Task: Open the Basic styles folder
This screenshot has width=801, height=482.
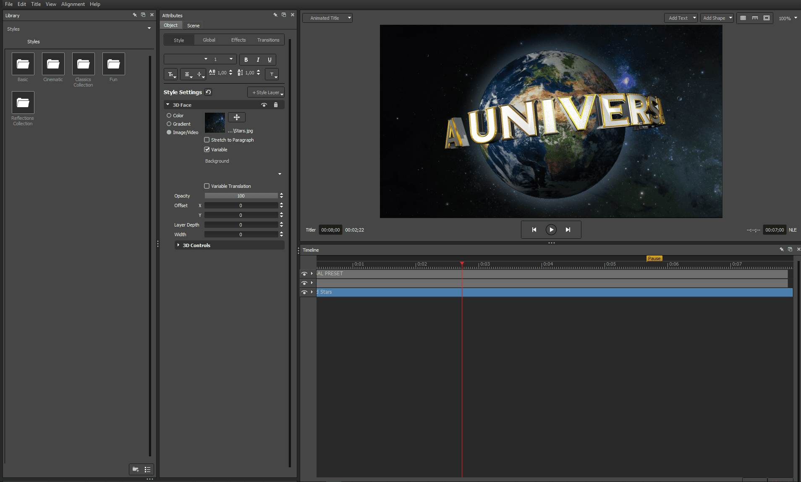Action: click(x=23, y=64)
